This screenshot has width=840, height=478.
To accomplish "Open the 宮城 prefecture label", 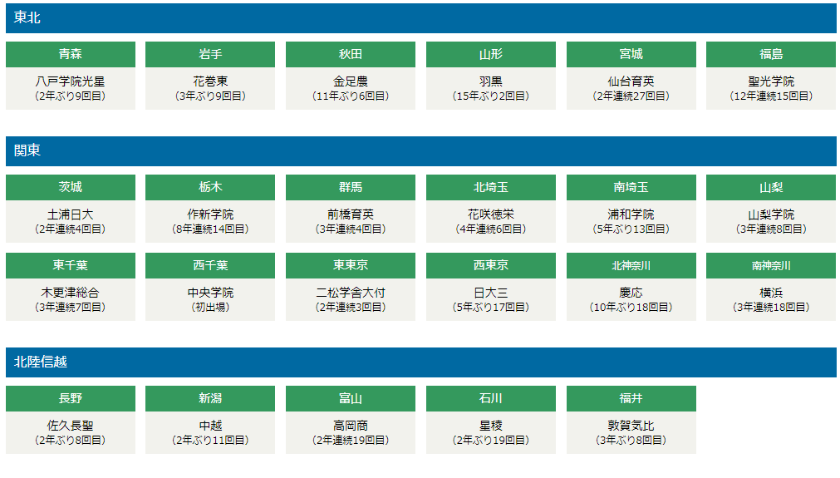I will pos(631,54).
